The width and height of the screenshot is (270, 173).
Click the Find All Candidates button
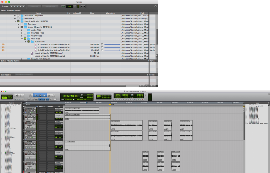23,75
